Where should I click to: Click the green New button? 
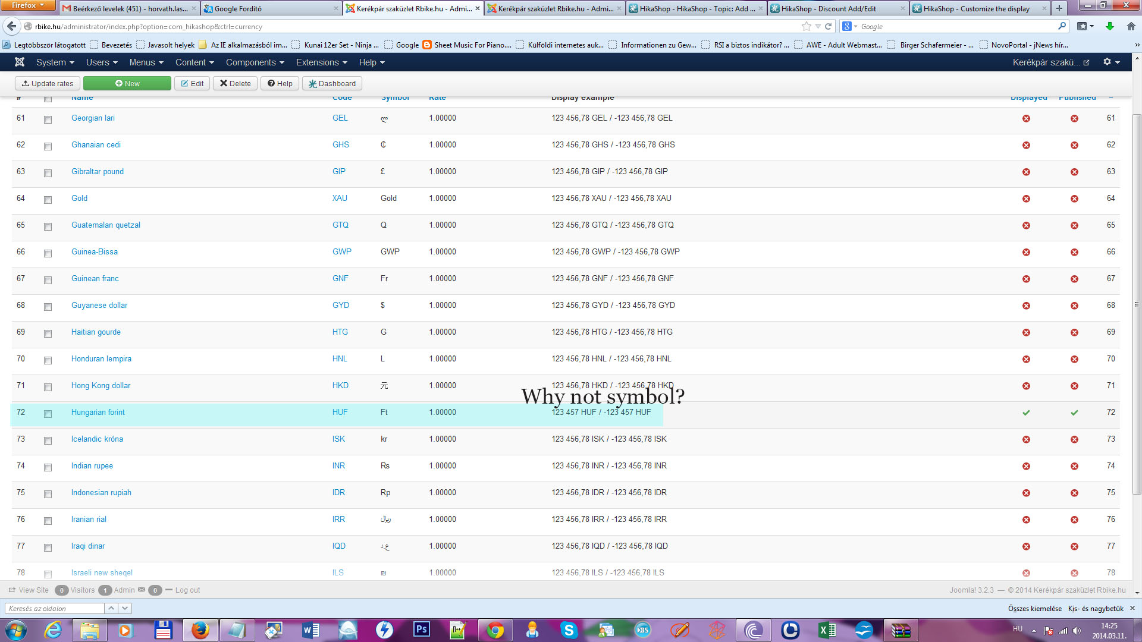tap(127, 84)
